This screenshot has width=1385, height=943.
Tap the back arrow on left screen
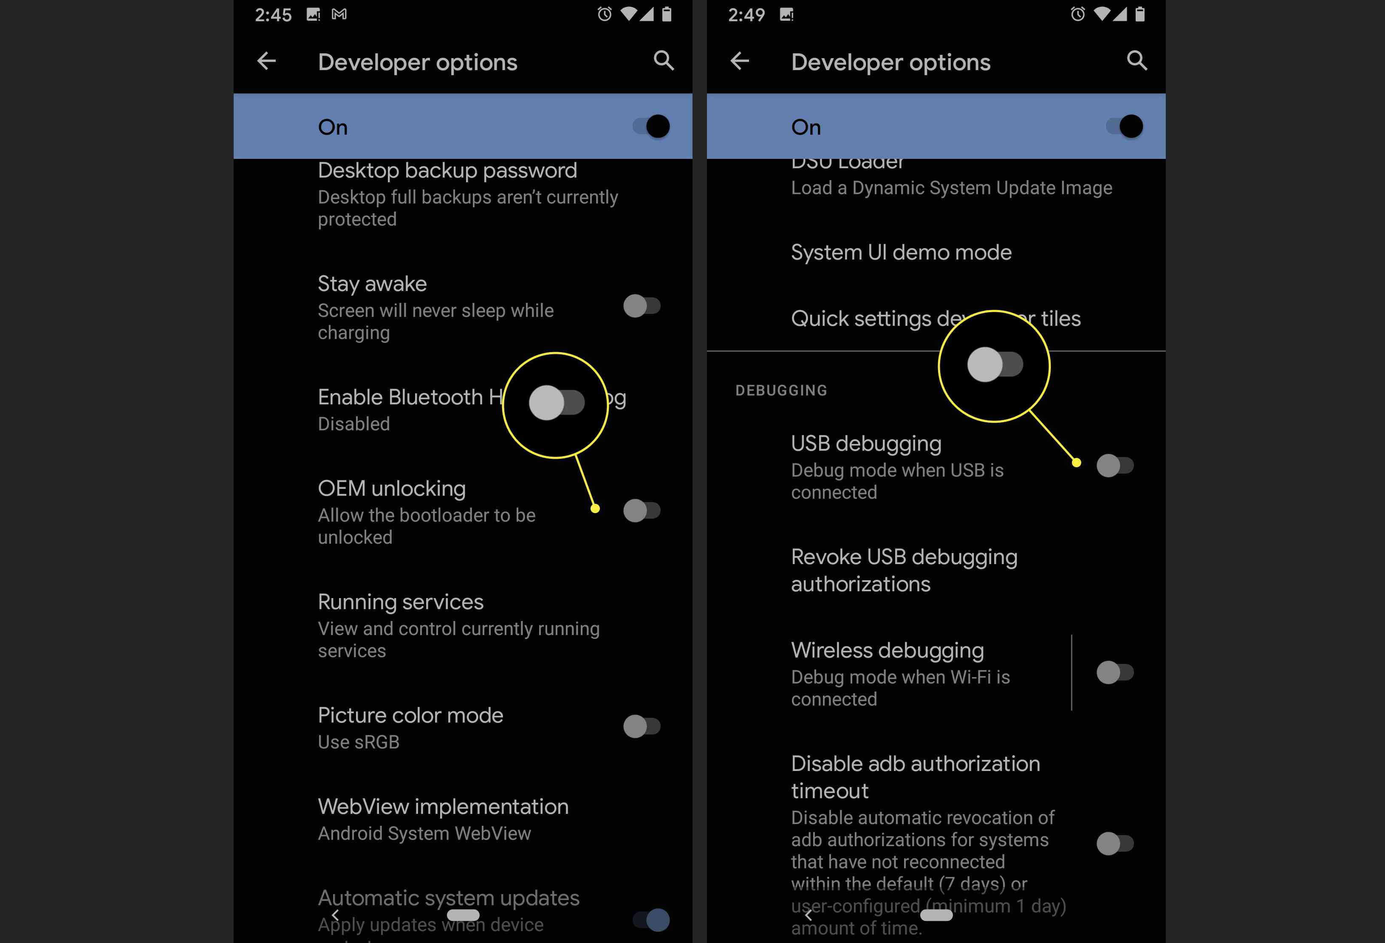266,60
